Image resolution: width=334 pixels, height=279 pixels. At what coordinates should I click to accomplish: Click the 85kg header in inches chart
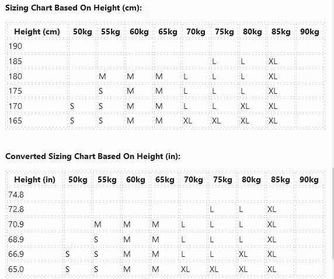coord(280,179)
